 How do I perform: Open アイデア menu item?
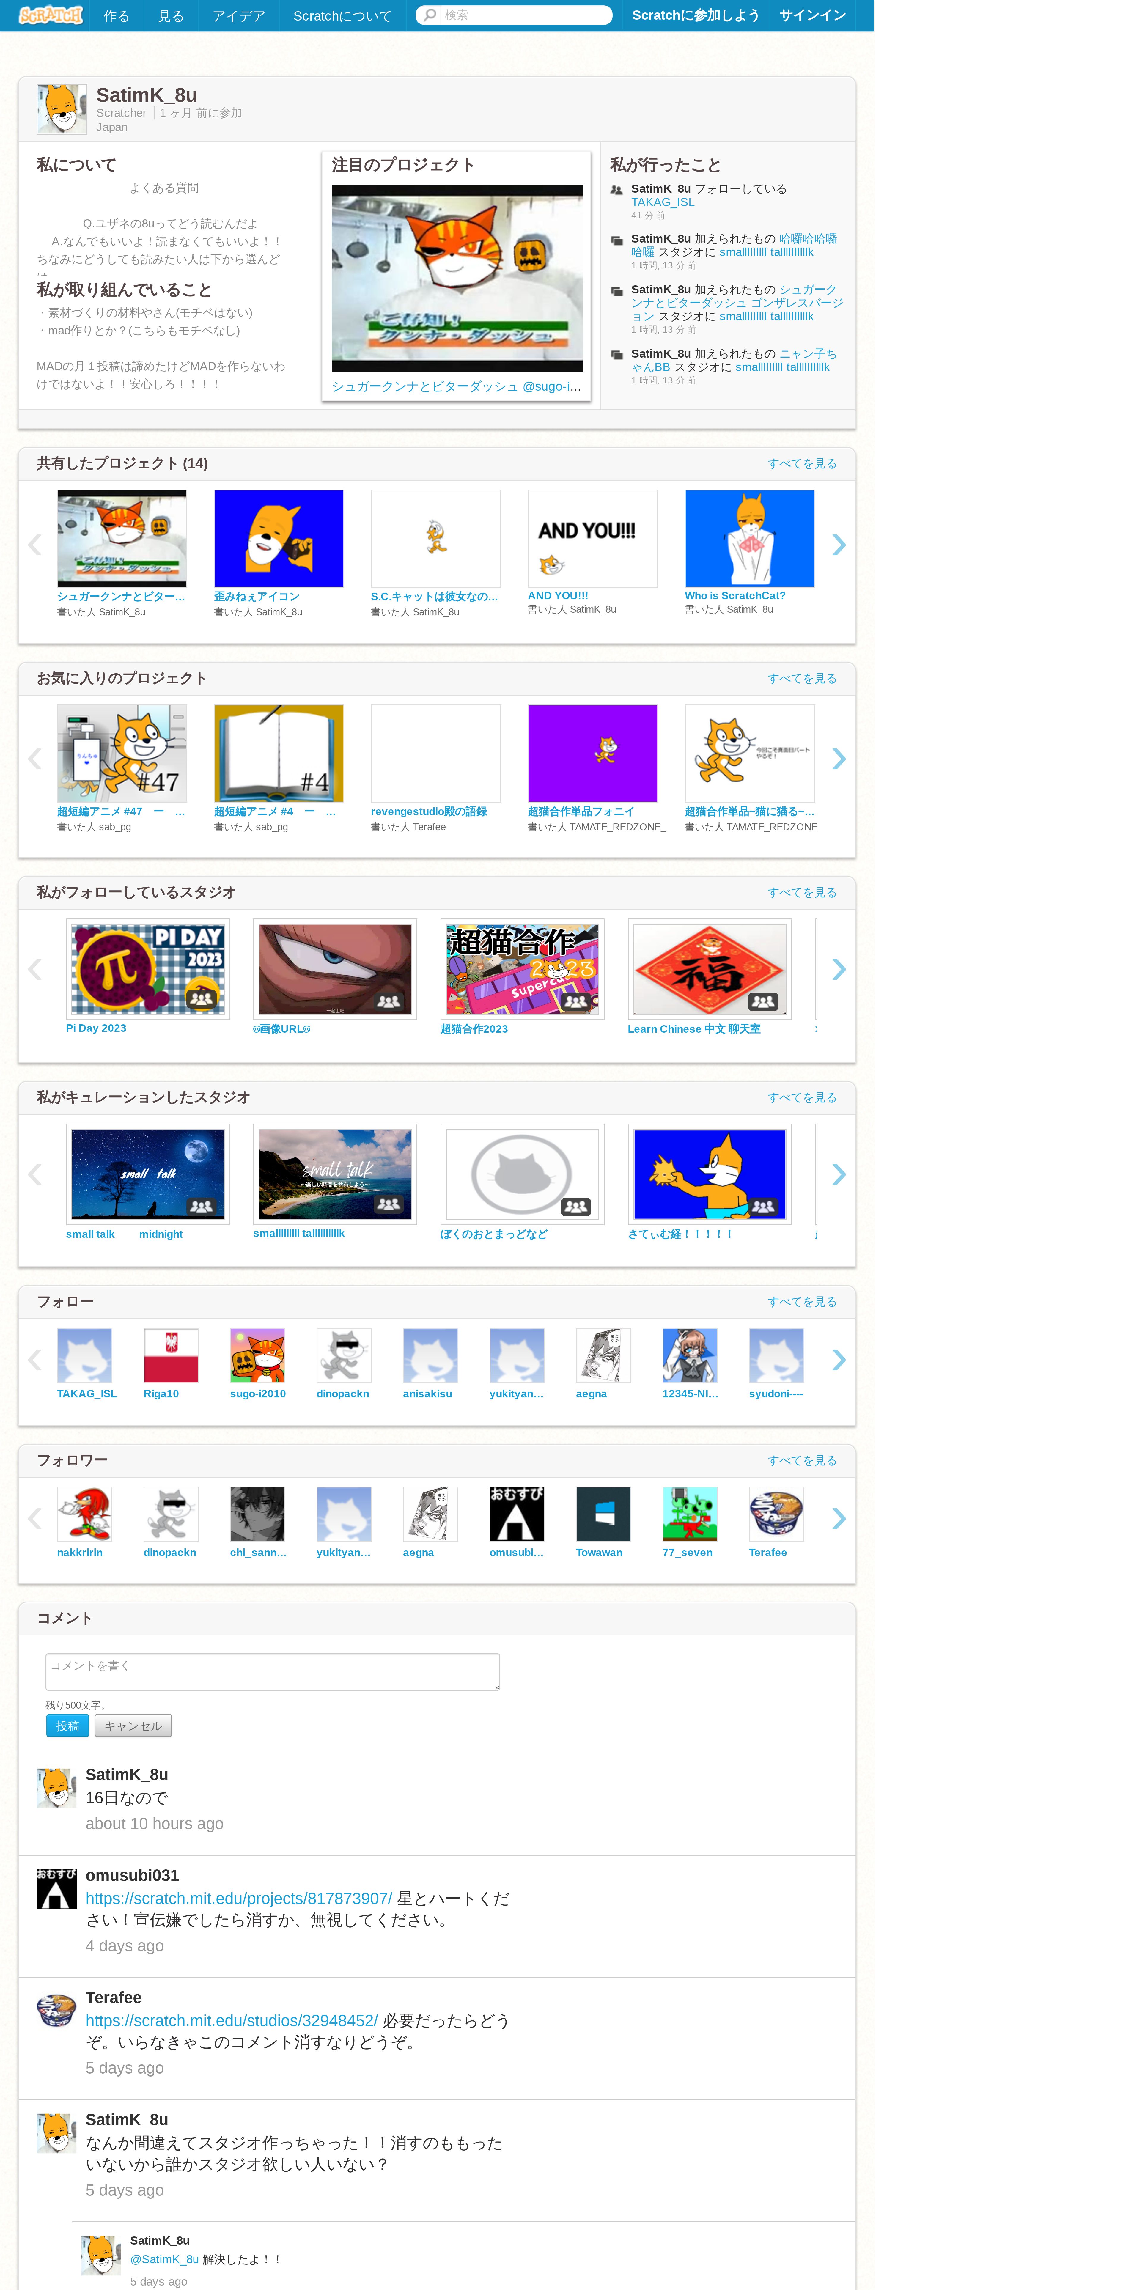click(x=238, y=16)
